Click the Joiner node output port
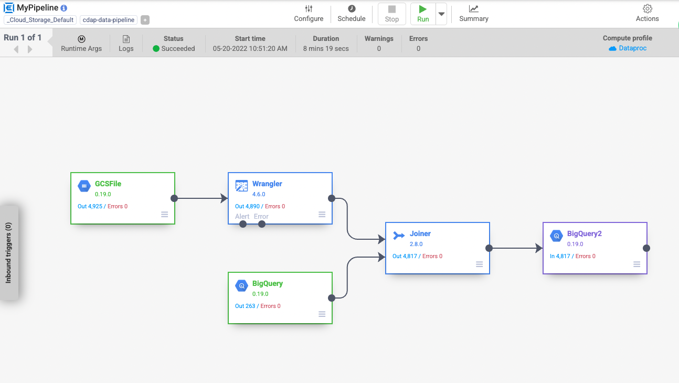Viewport: 679px width, 383px height. pos(489,248)
